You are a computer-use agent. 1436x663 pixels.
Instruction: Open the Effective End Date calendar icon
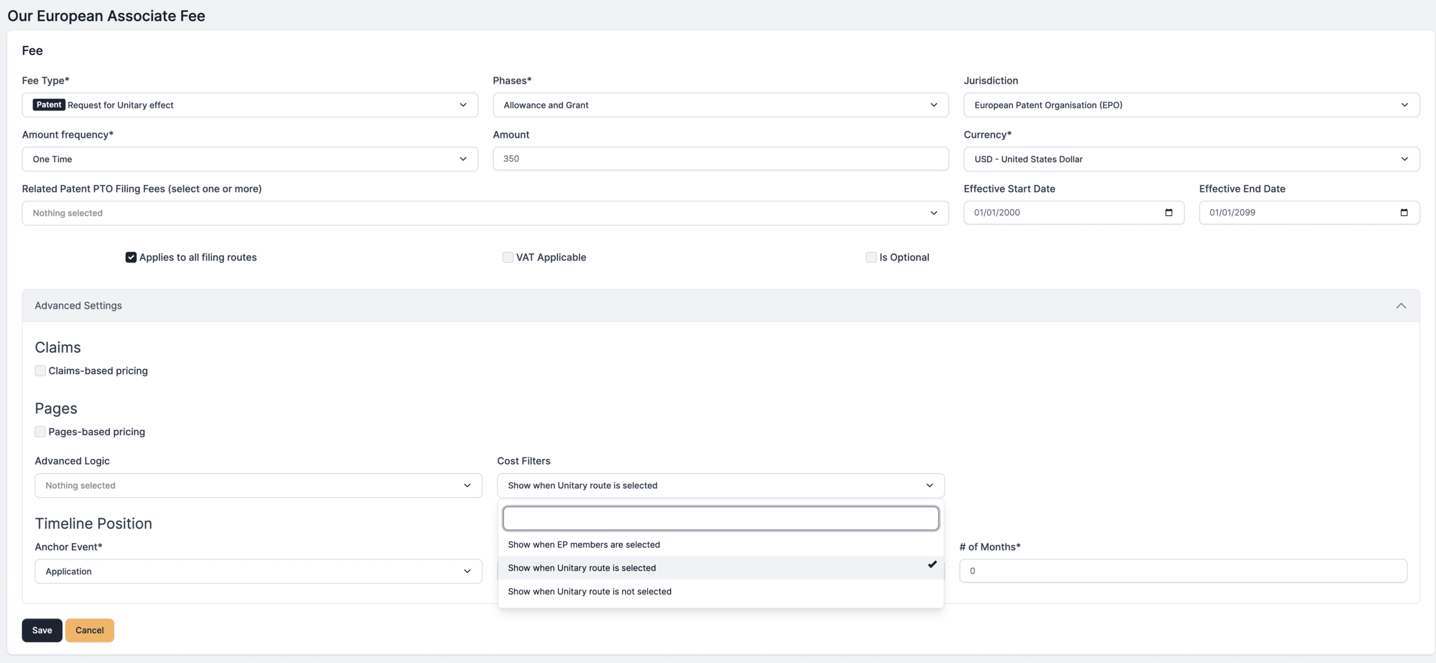point(1404,212)
